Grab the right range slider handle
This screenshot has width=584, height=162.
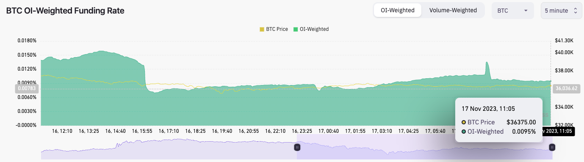(552, 147)
